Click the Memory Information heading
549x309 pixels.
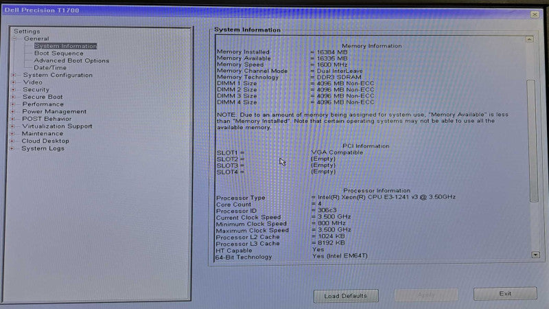point(372,46)
